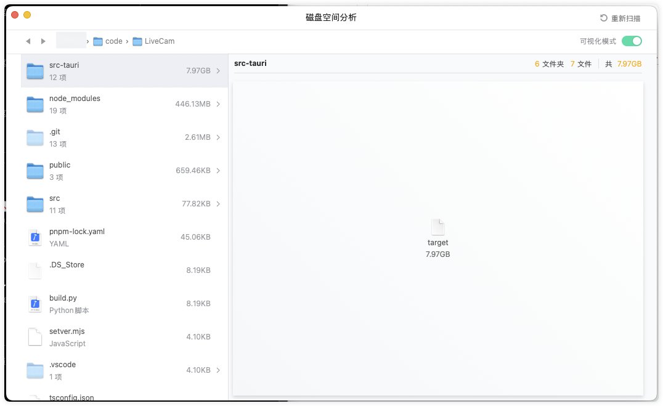
Task: Click the 19 项 item count
Action: 58,111
